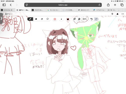Click the 絵チャー board title
The image size is (126, 94).
point(9,14)
